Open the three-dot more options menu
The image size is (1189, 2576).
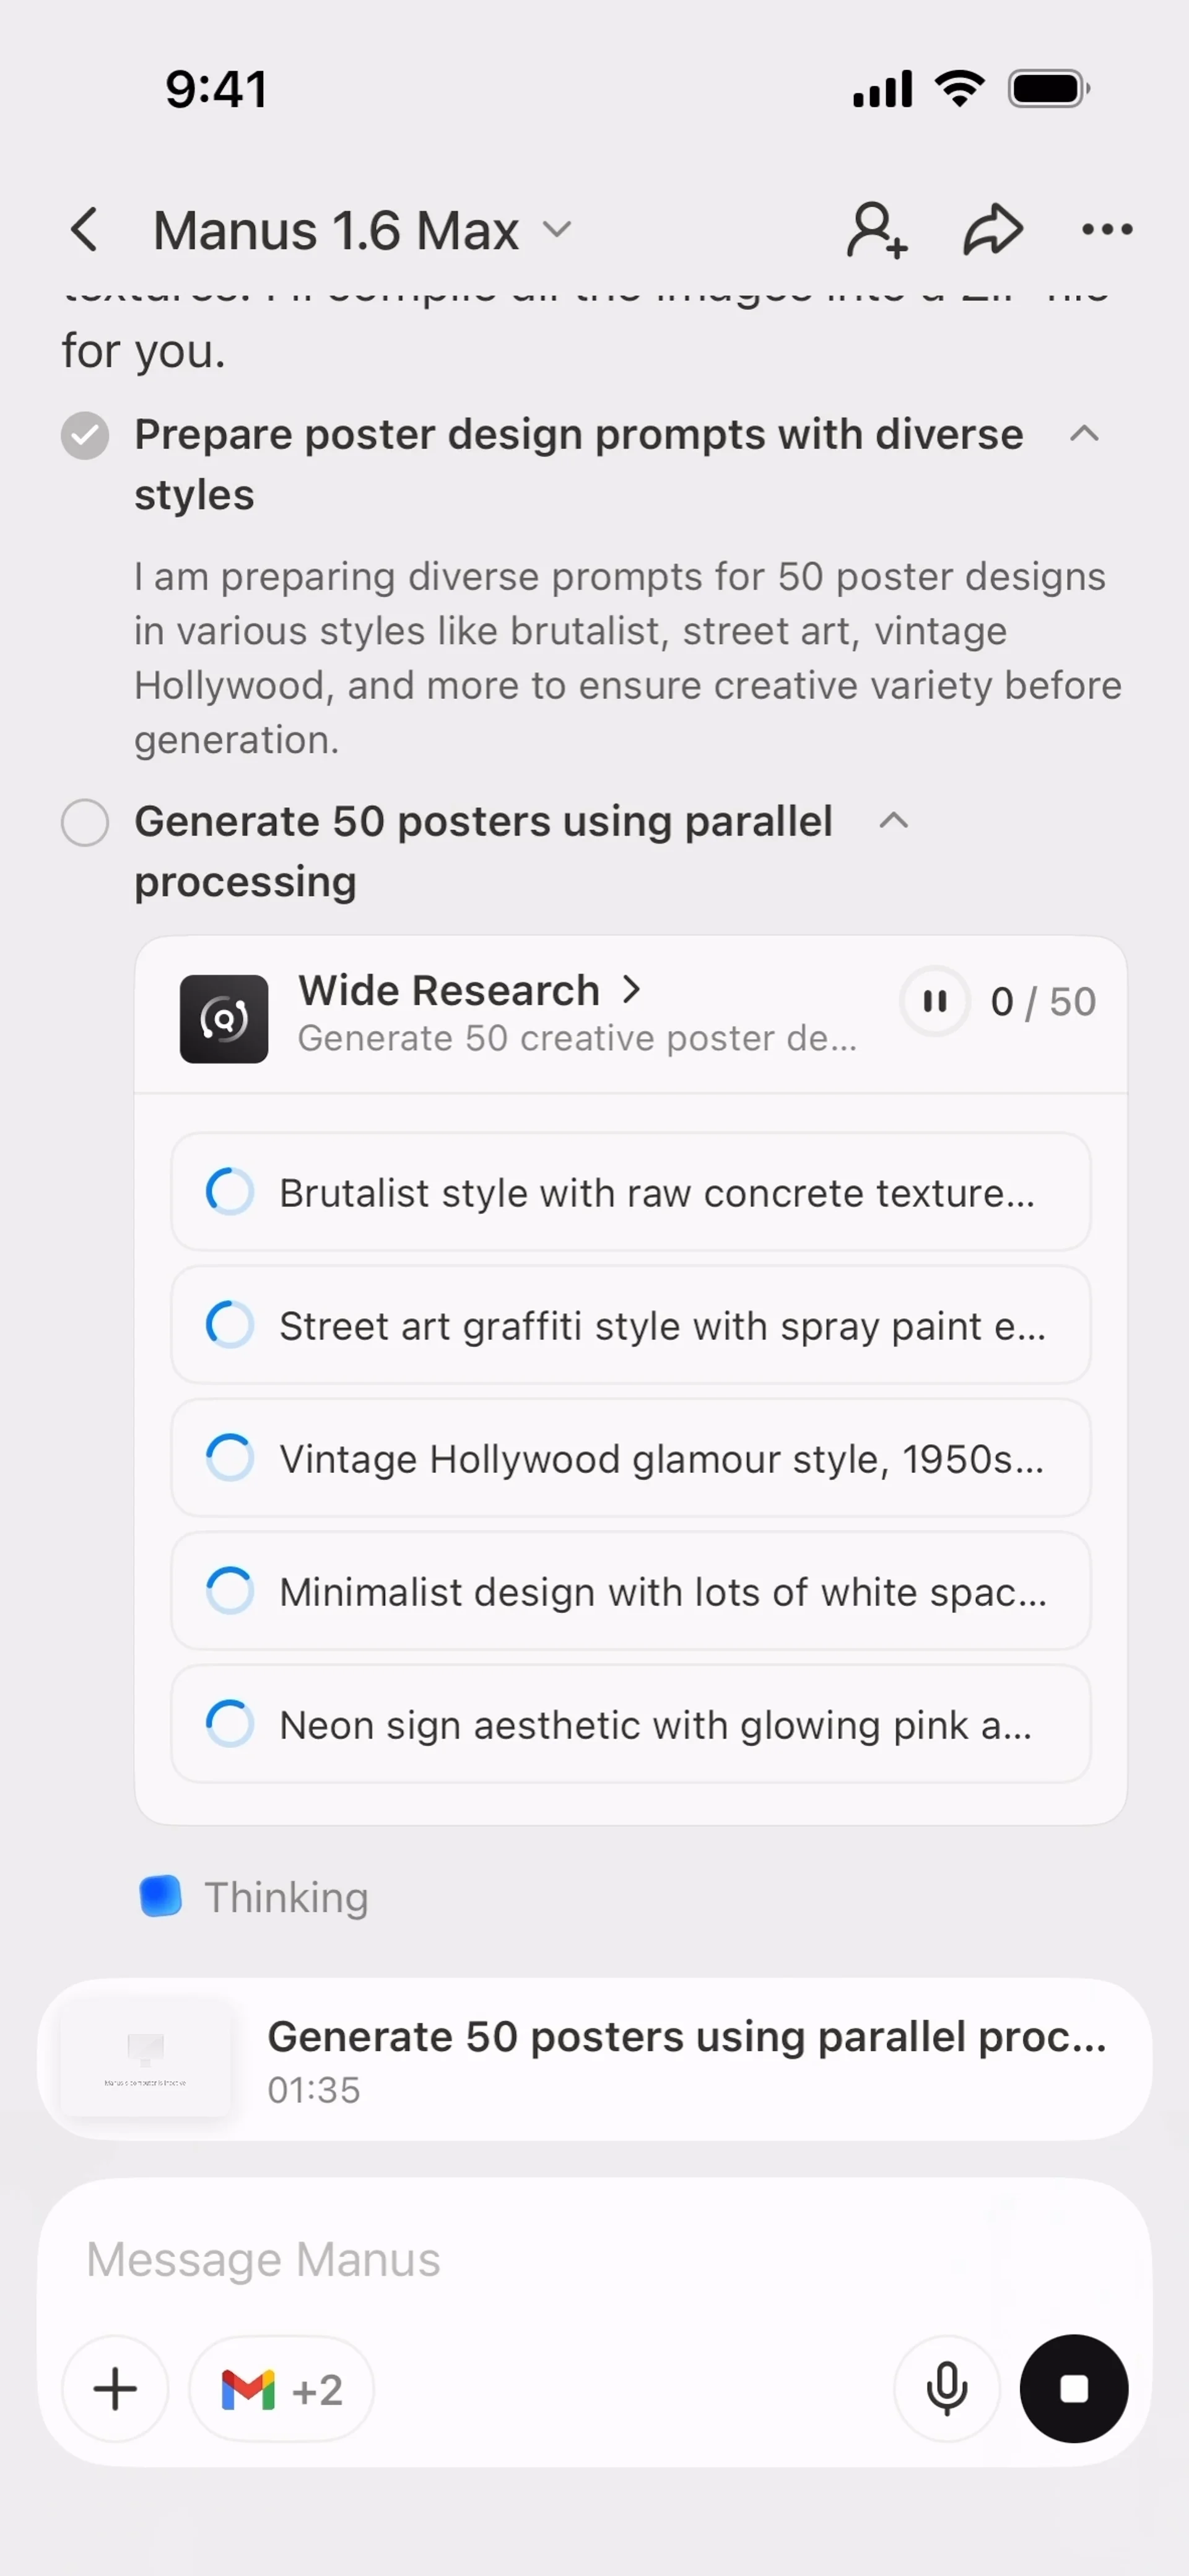(x=1107, y=230)
